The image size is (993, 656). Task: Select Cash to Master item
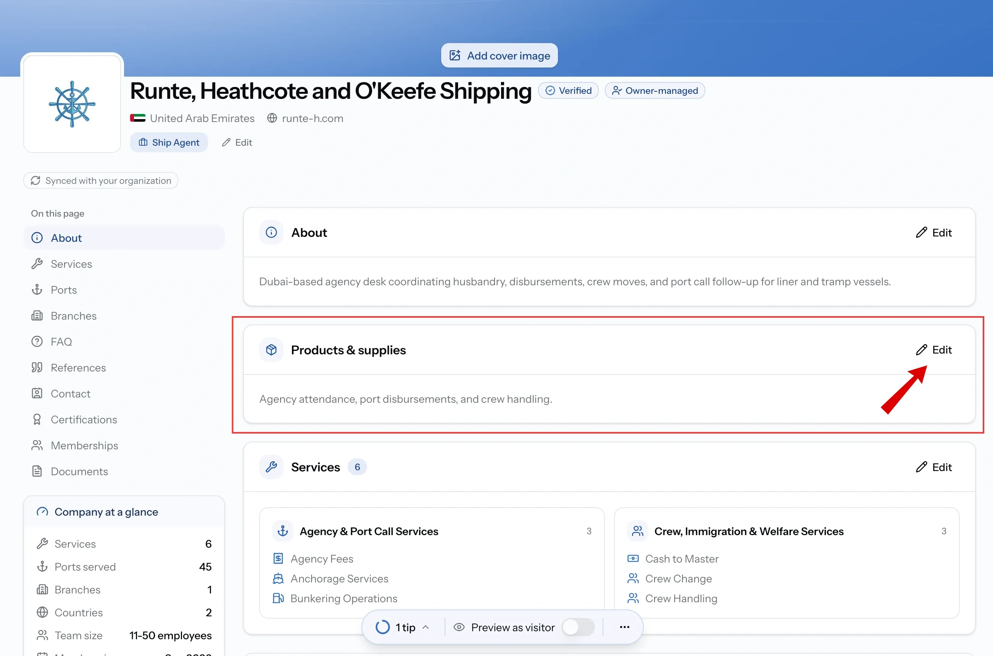(673, 559)
